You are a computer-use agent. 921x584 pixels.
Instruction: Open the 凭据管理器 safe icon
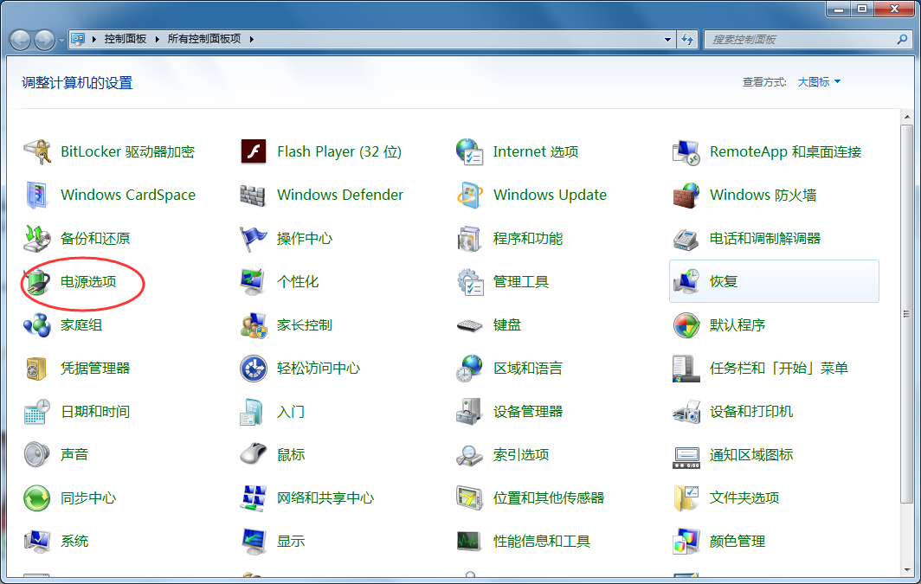(x=36, y=368)
